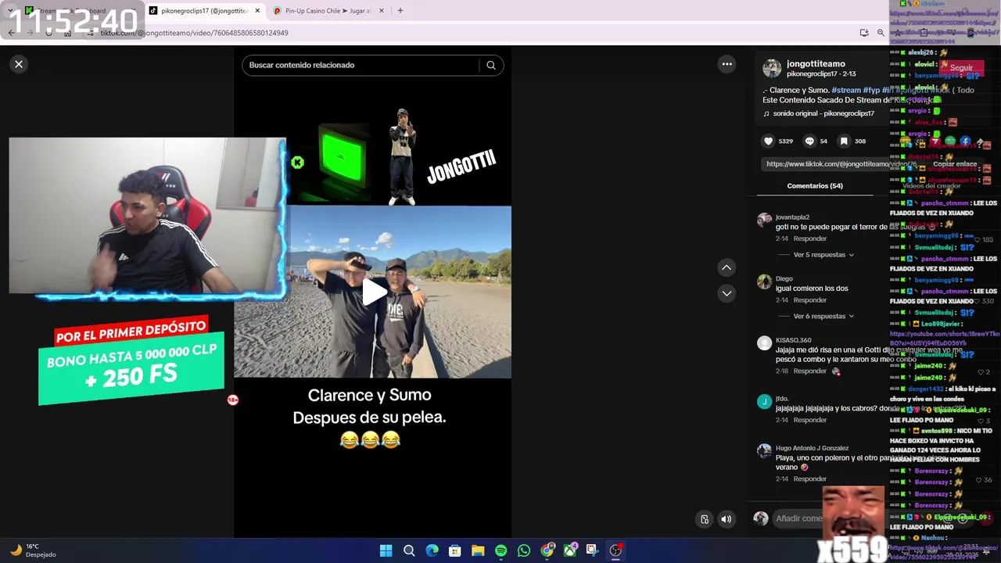Launch Microsoft Edge from taskbar

(432, 550)
